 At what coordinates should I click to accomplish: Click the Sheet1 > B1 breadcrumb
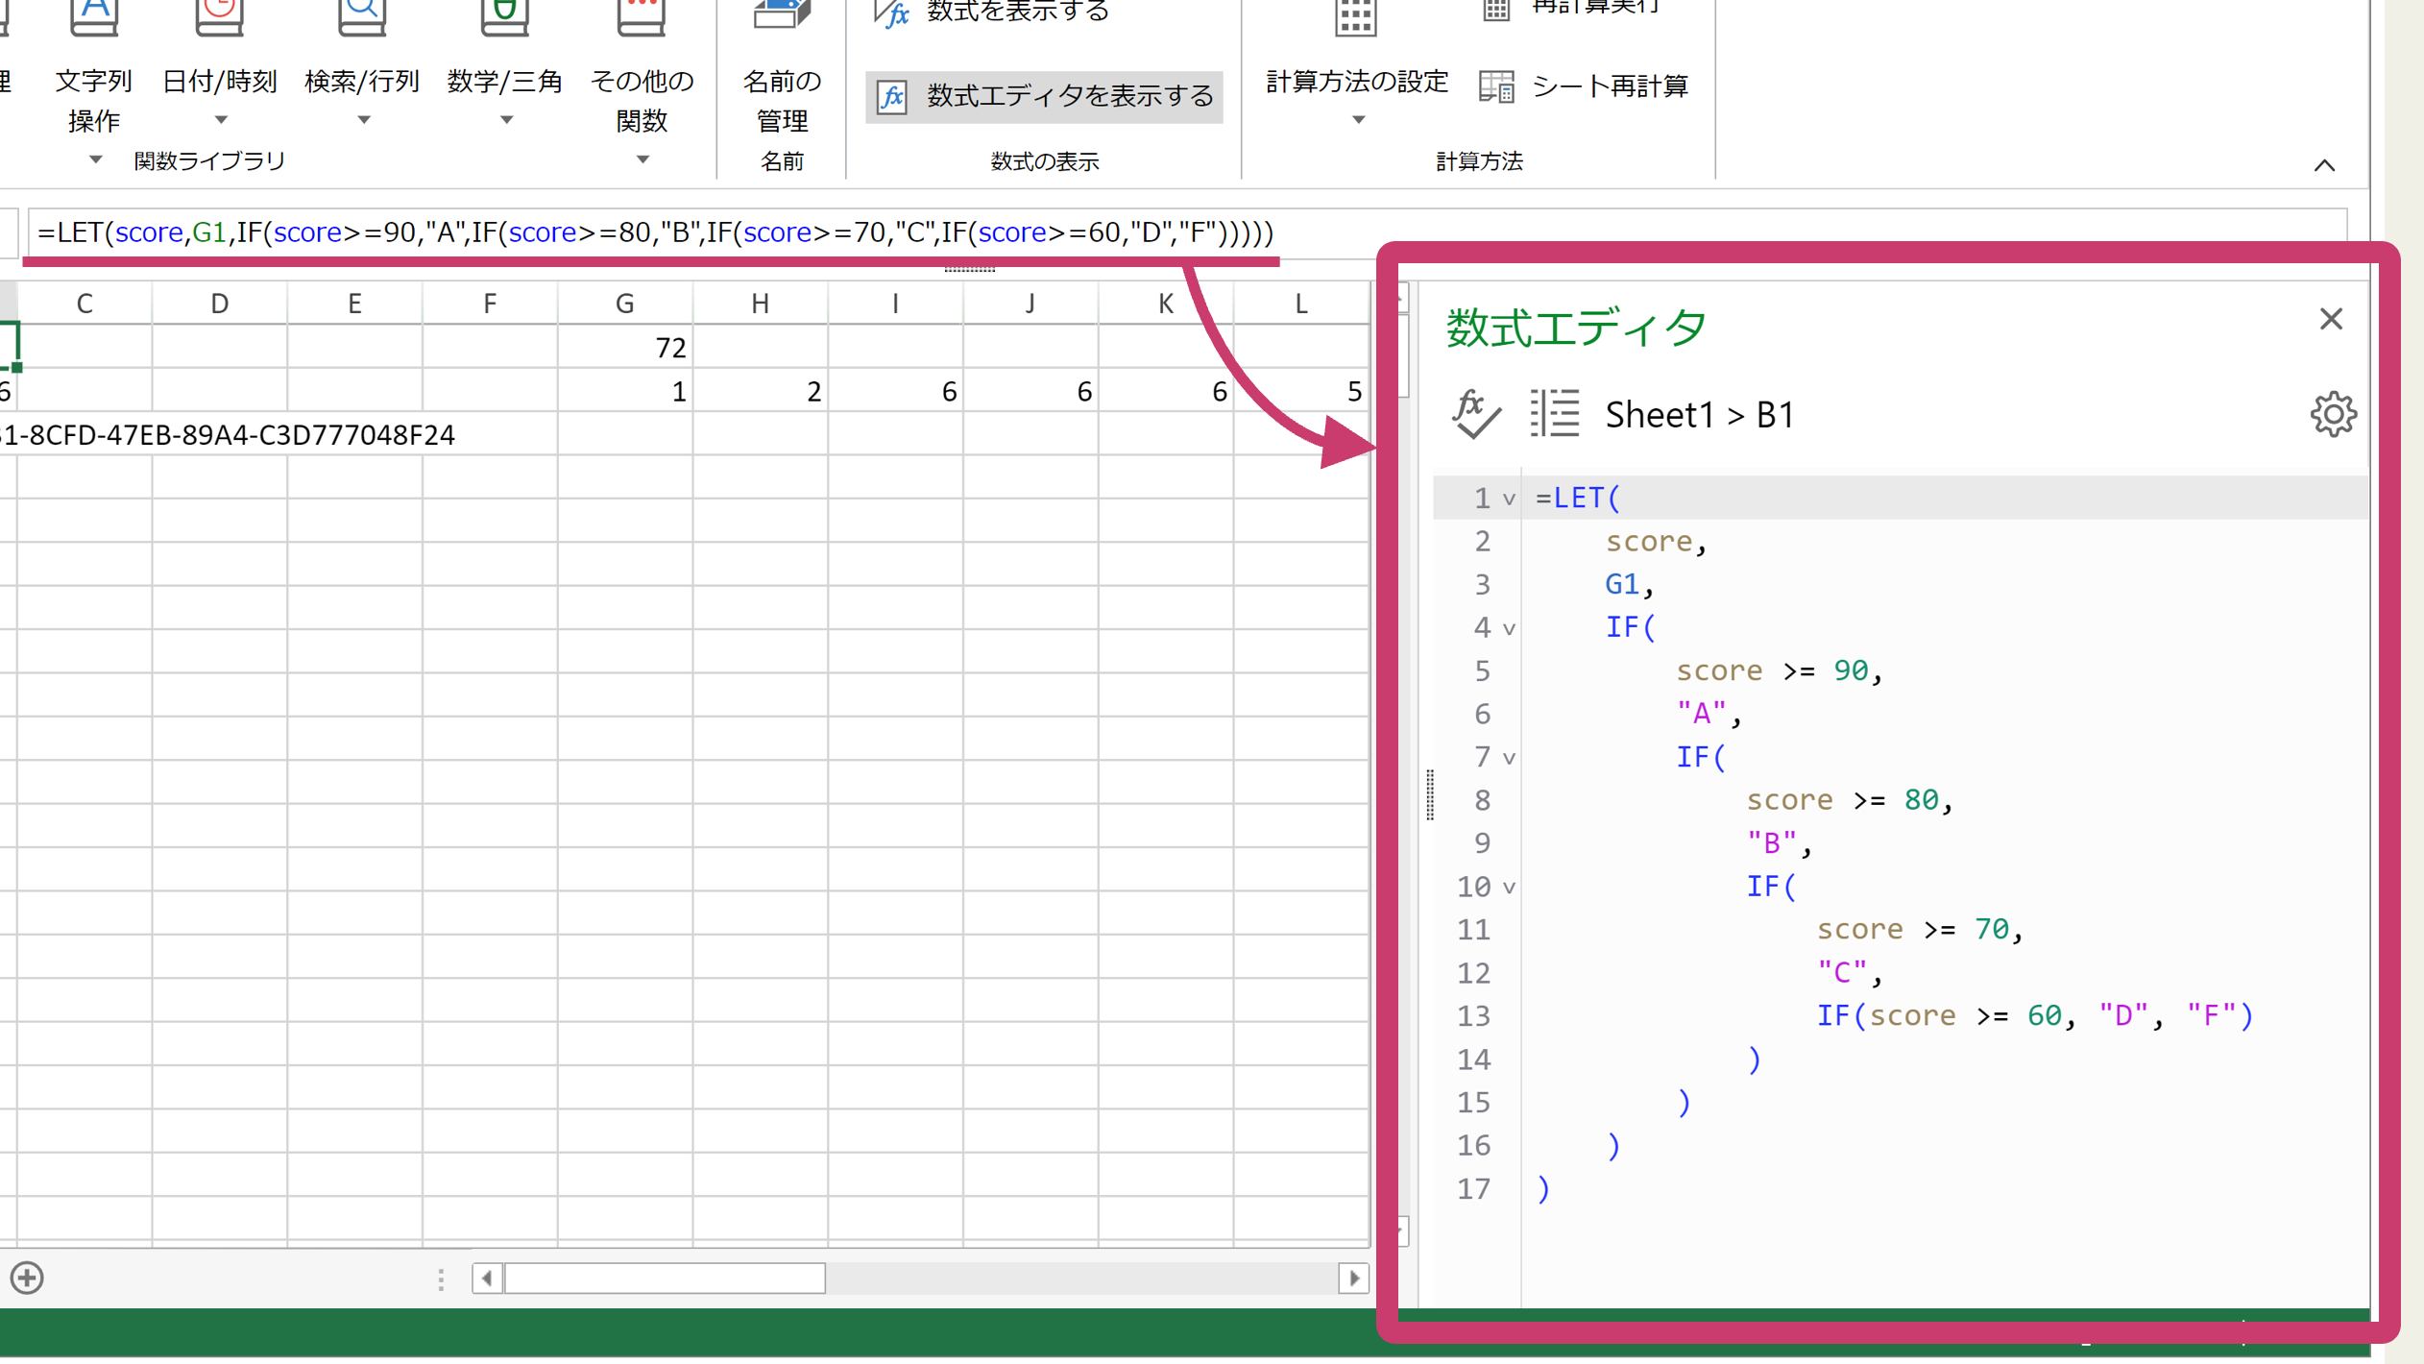pos(1699,414)
